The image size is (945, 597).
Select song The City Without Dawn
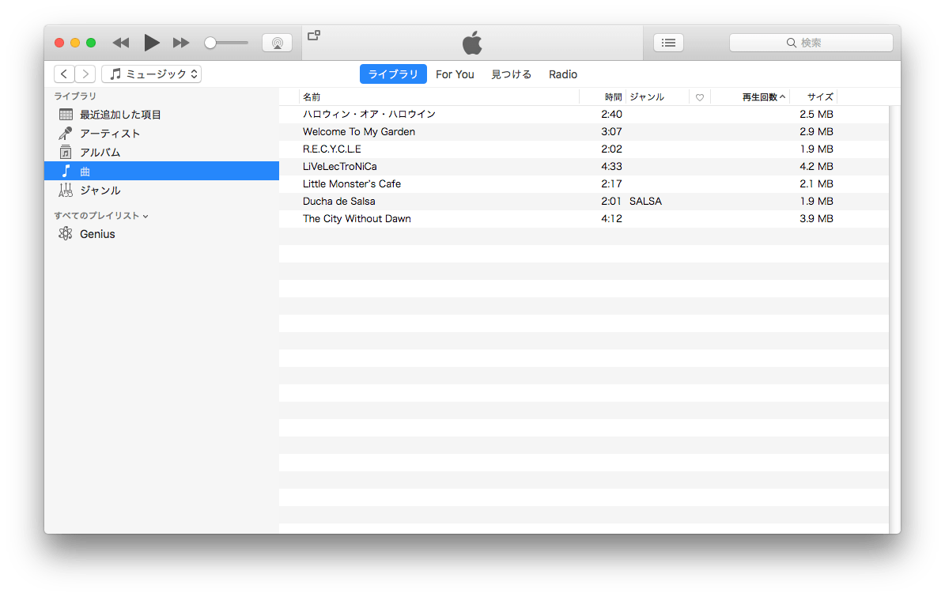pyautogui.click(x=357, y=219)
